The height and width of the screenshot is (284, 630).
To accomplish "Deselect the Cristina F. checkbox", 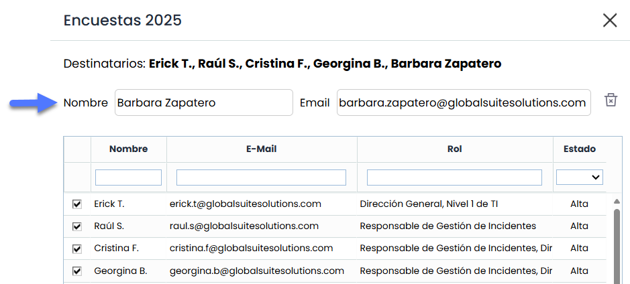I will 77,248.
